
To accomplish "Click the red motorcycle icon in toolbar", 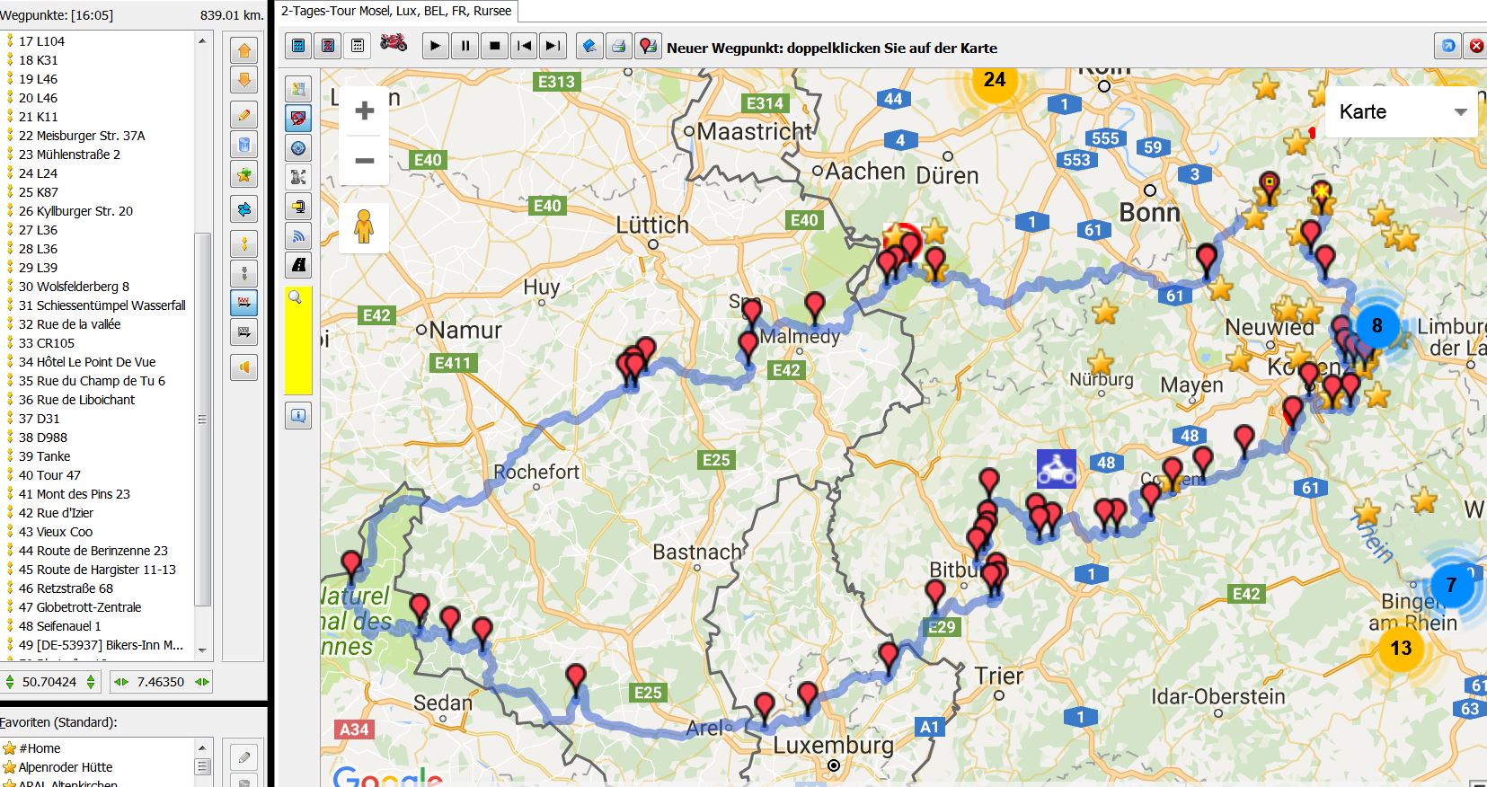I will coord(394,44).
